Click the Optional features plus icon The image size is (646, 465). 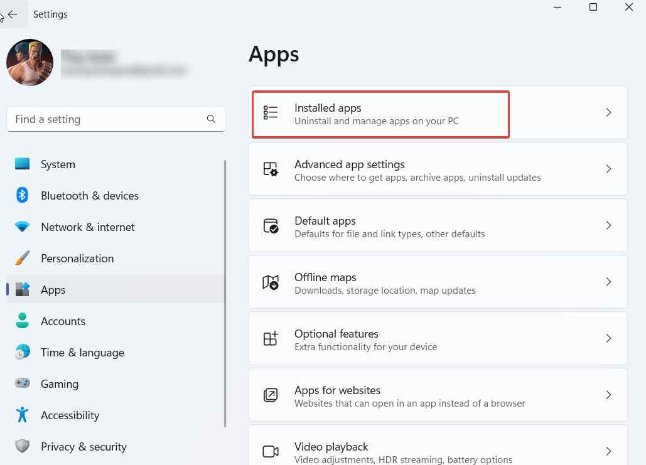271,338
